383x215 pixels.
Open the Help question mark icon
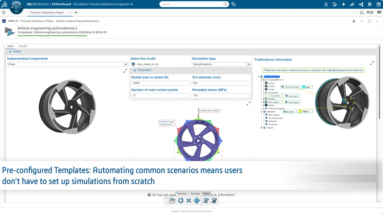click(379, 4)
